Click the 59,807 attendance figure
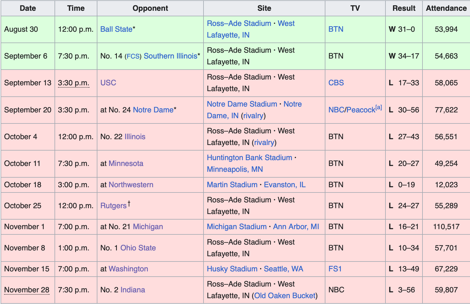The width and height of the screenshot is (470, 304). [x=446, y=290]
